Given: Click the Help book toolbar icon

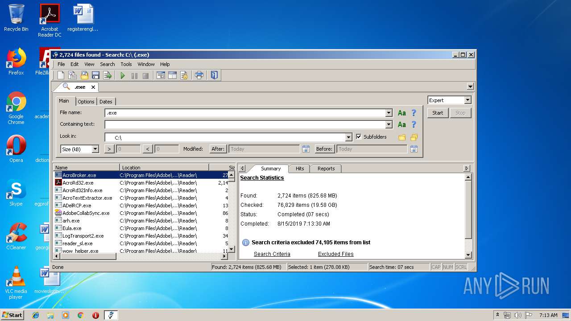Looking at the screenshot, I should 215,75.
